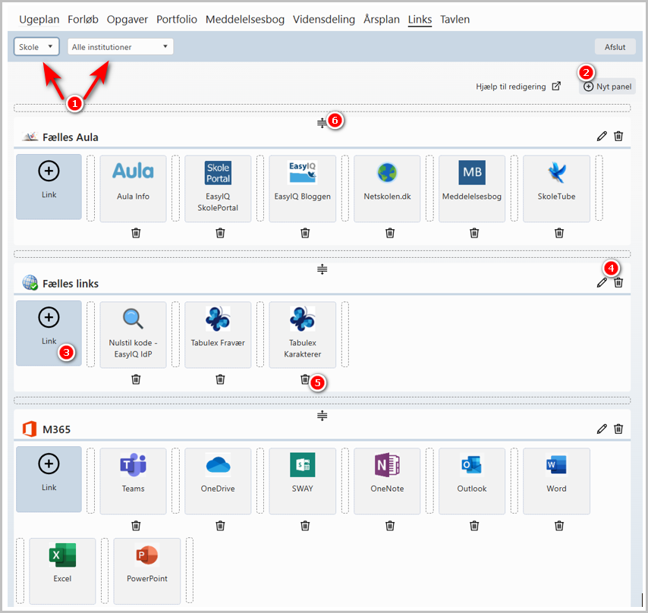Delete the Outlook link

(x=474, y=526)
